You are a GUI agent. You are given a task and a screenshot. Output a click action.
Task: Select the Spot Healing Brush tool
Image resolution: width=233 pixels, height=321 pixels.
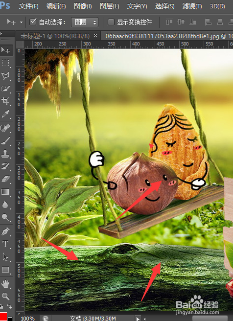tap(5, 129)
